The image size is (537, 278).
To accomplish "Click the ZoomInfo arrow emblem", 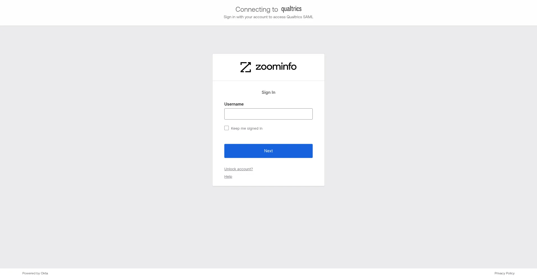I will [x=246, y=67].
